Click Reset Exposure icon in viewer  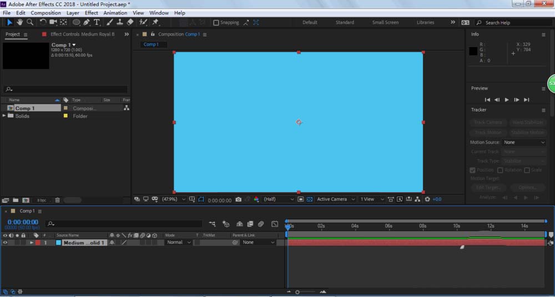click(x=427, y=199)
